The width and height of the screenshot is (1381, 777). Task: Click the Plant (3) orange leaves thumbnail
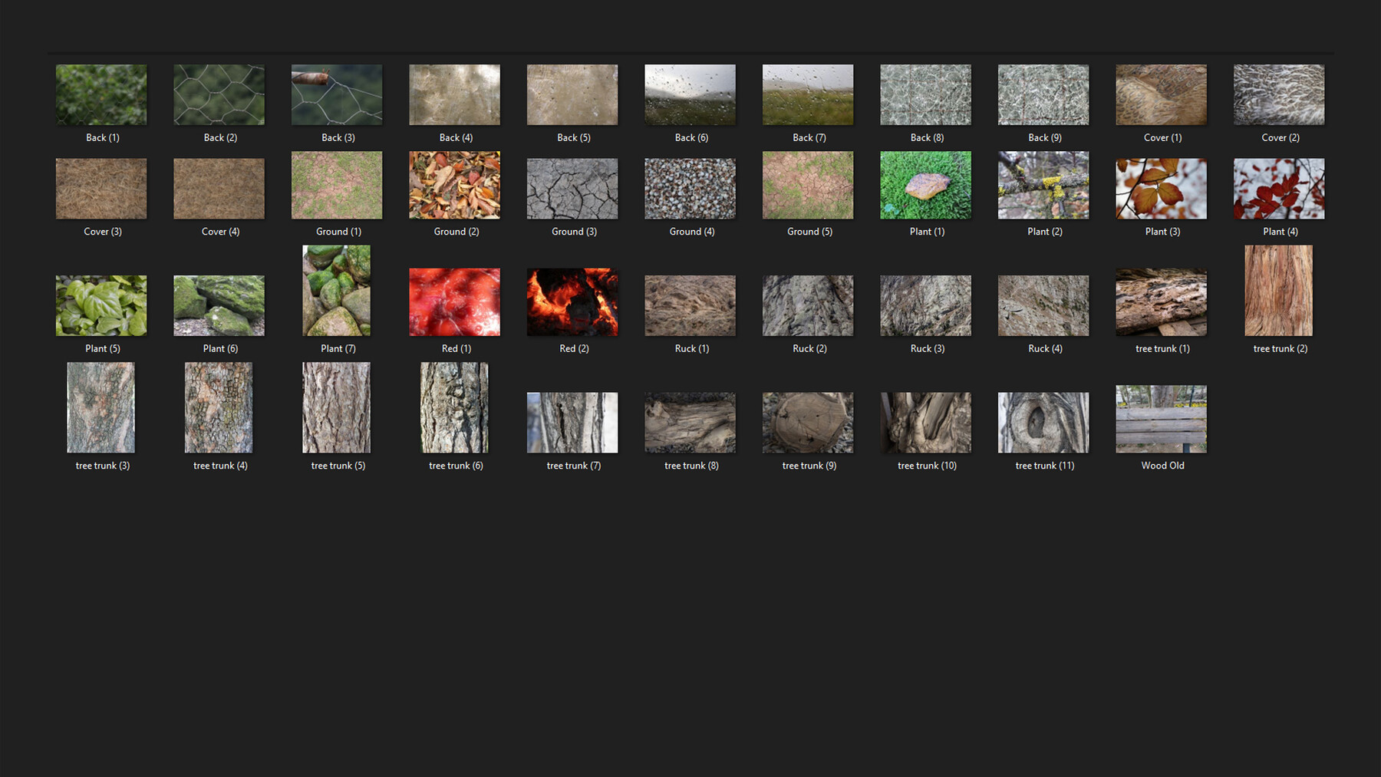1162,189
